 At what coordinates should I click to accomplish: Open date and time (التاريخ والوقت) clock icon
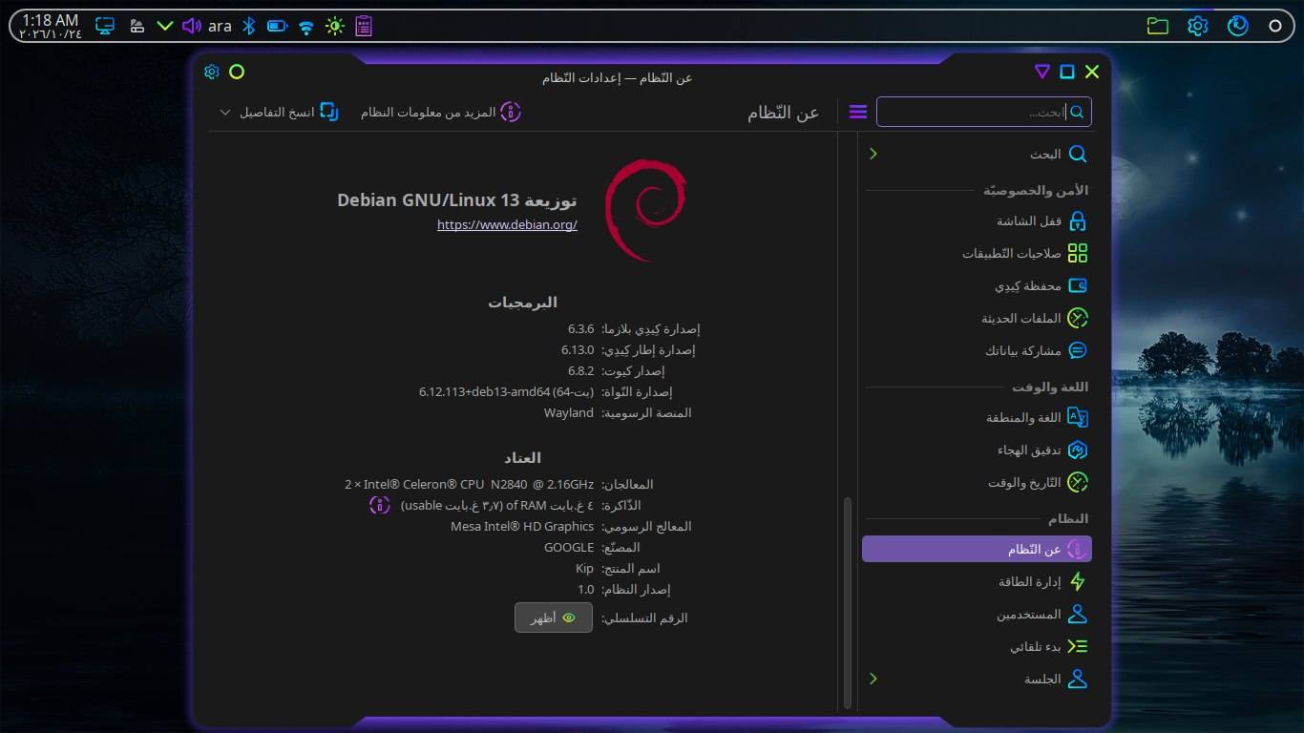click(1077, 482)
